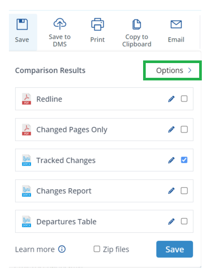The height and width of the screenshot is (277, 206).
Task: Click the blue Save button
Action: 175,249
